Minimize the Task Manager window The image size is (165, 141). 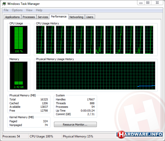coord(141,3)
